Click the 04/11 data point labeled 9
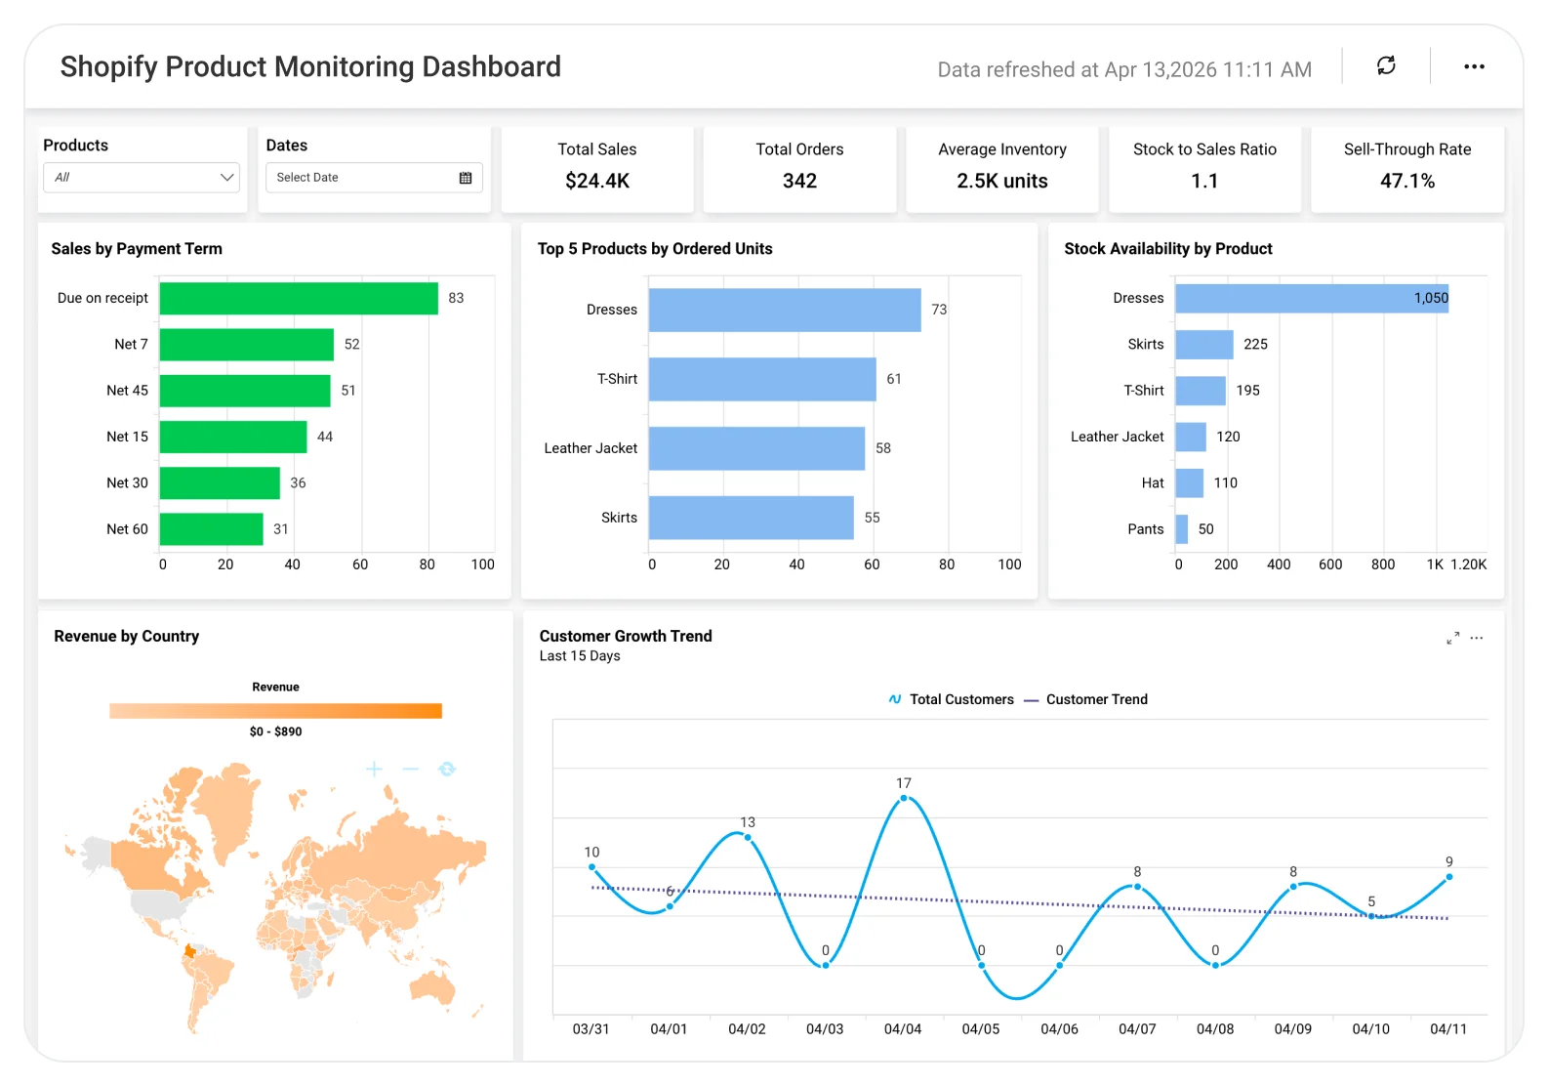Image resolution: width=1548 pixels, height=1086 pixels. tap(1449, 877)
